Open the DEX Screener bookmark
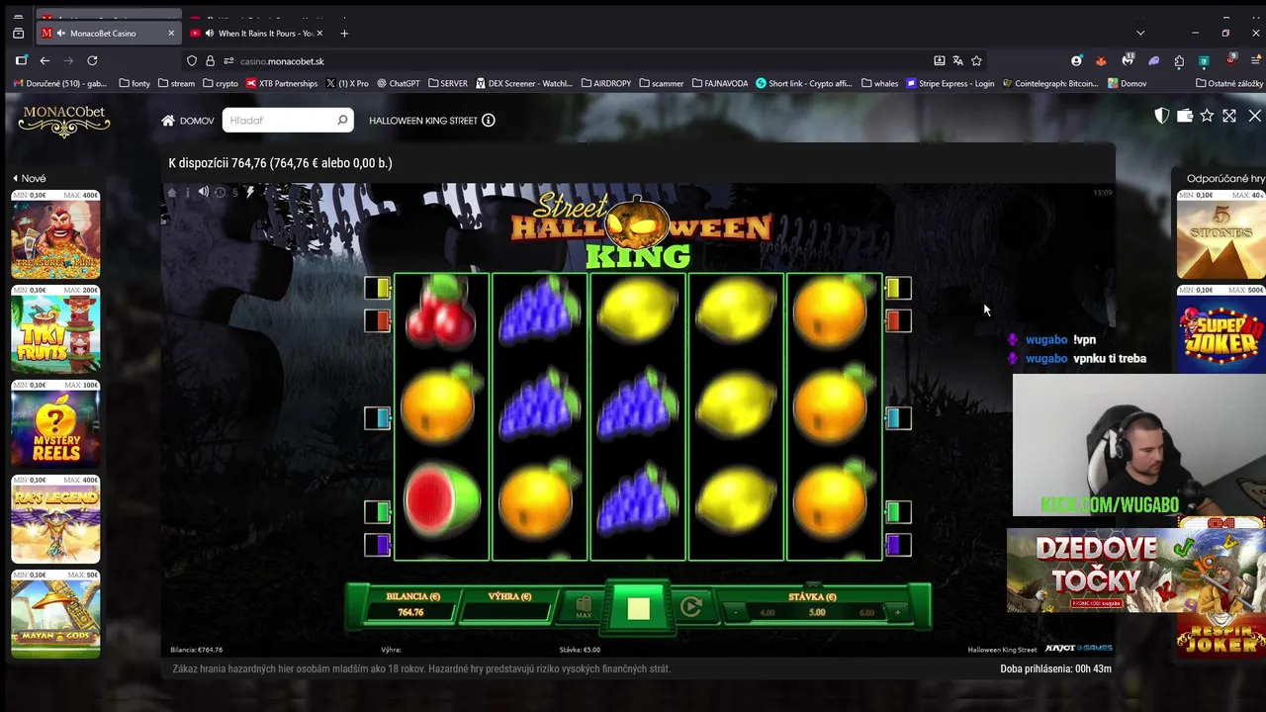Viewport: 1266px width, 712px height. pyautogui.click(x=524, y=83)
